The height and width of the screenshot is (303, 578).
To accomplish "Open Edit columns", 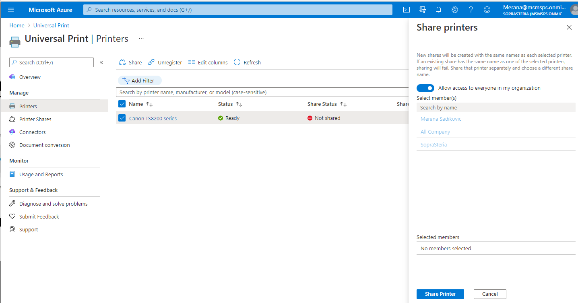I will click(x=208, y=62).
